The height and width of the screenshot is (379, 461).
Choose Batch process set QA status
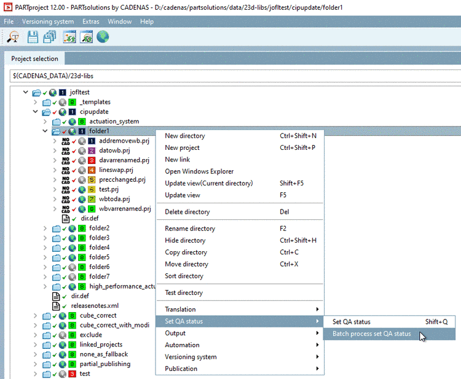(x=371, y=334)
